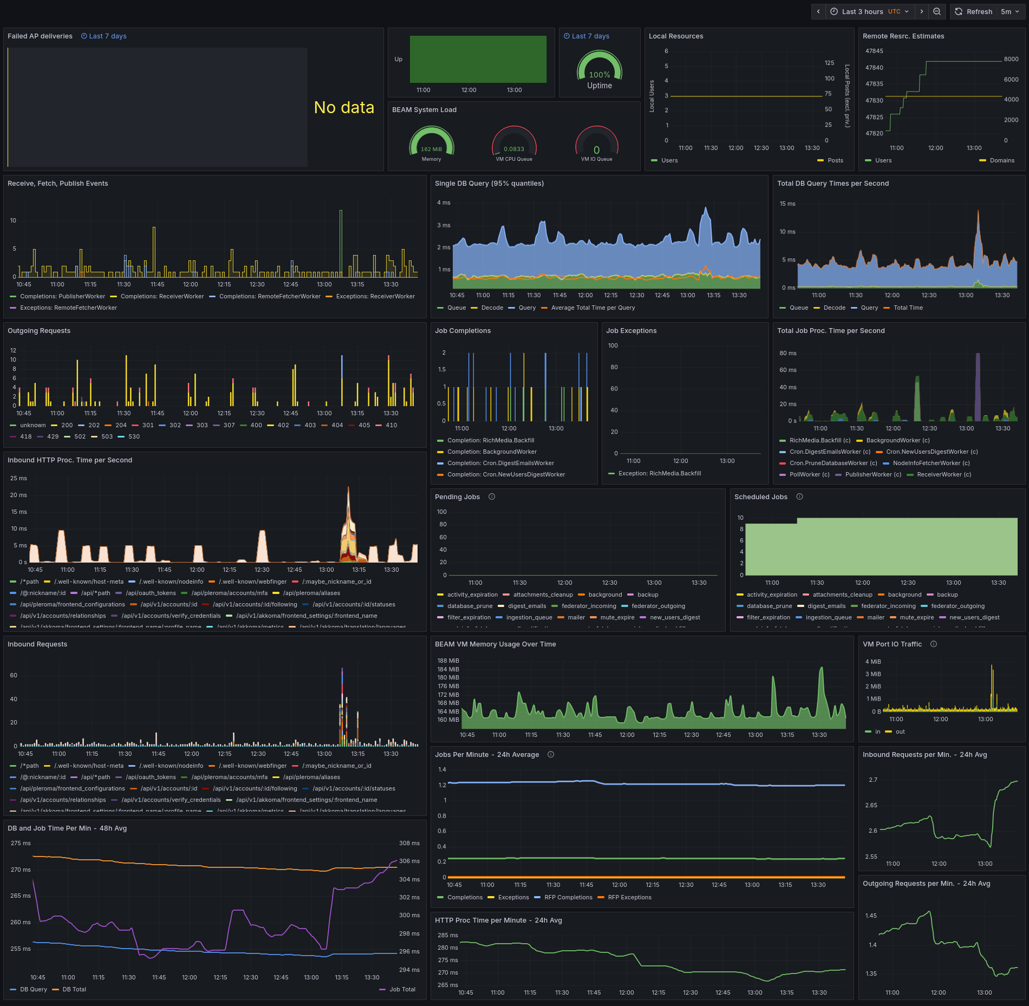Shift time range backward with left arrow

click(818, 11)
